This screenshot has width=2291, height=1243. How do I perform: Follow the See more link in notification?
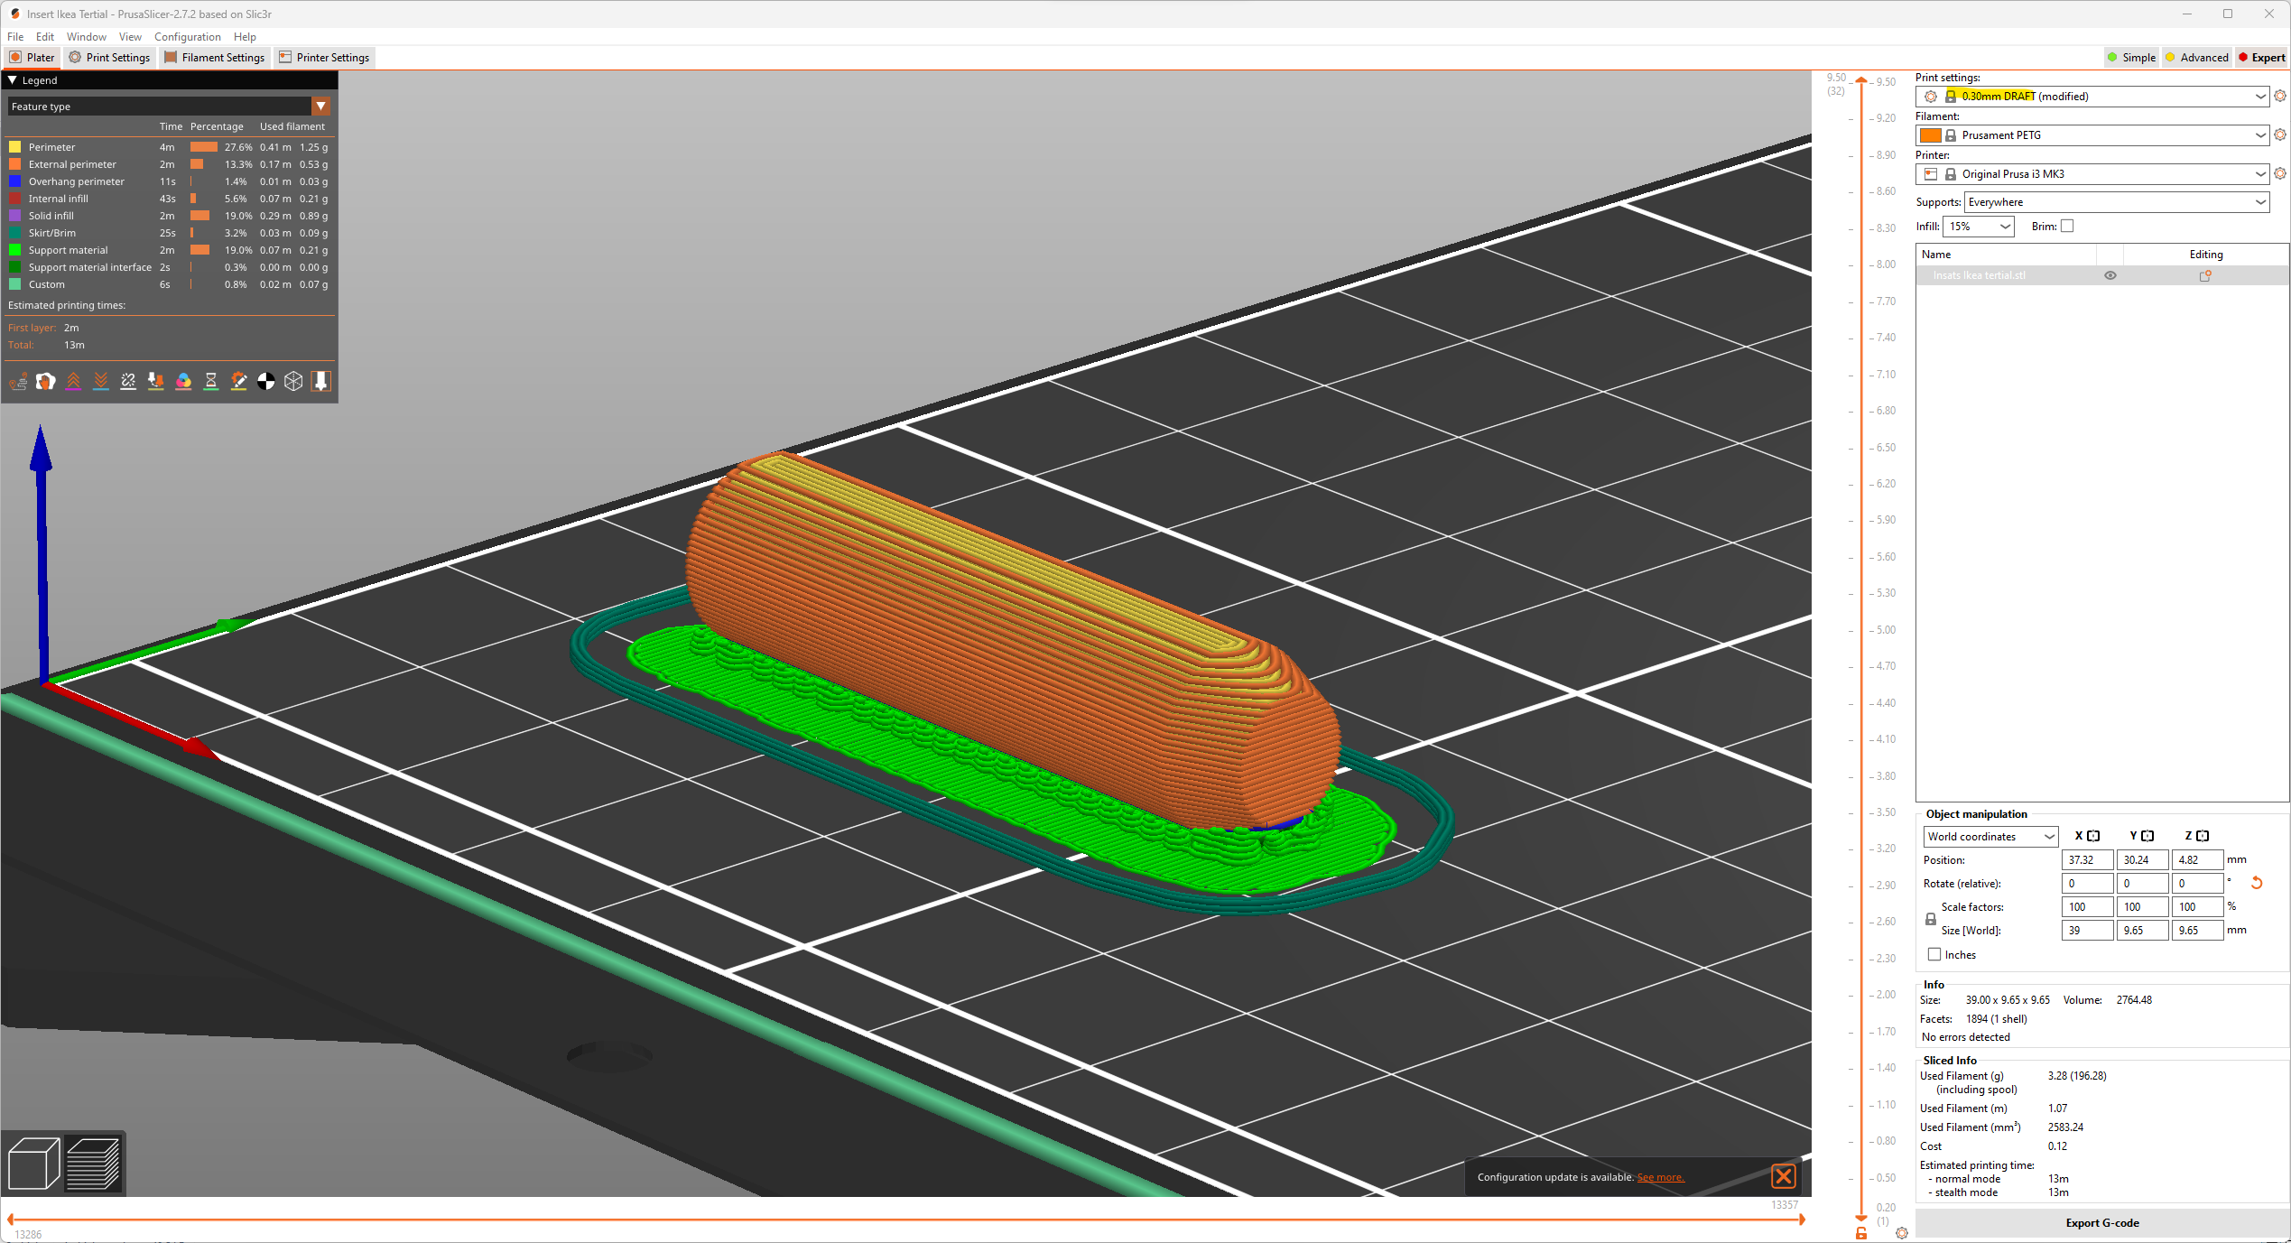(1660, 1177)
